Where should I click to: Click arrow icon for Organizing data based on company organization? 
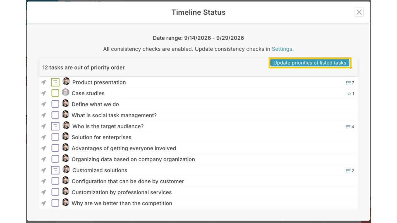point(44,159)
